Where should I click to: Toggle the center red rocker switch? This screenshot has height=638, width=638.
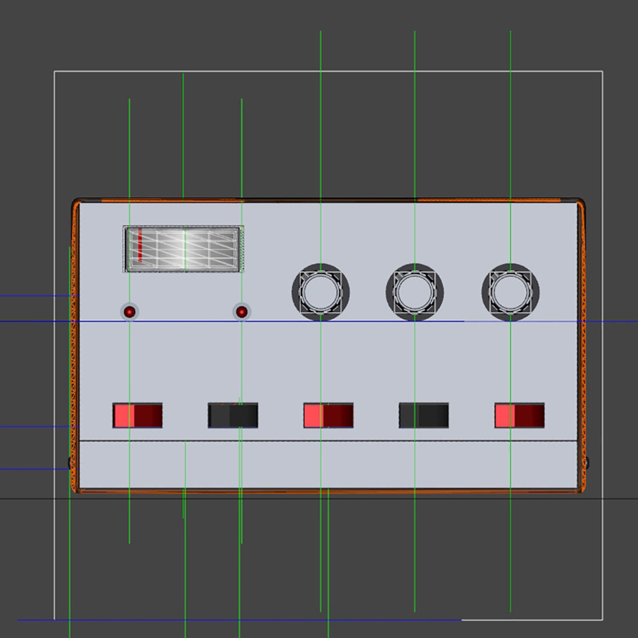[x=328, y=415]
